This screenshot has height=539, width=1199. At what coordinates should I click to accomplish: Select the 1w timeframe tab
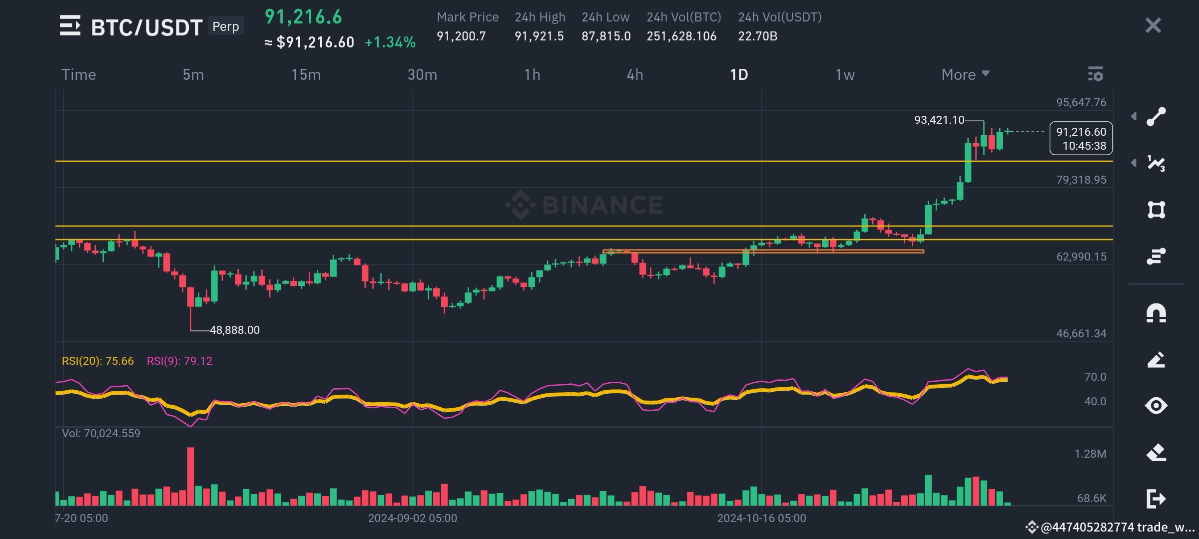tap(845, 74)
